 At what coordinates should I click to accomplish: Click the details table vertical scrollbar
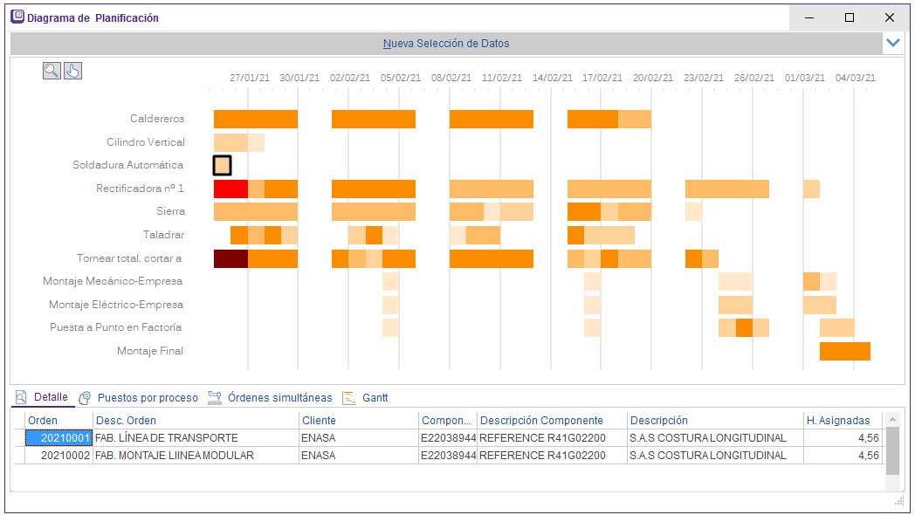pyautogui.click(x=892, y=450)
